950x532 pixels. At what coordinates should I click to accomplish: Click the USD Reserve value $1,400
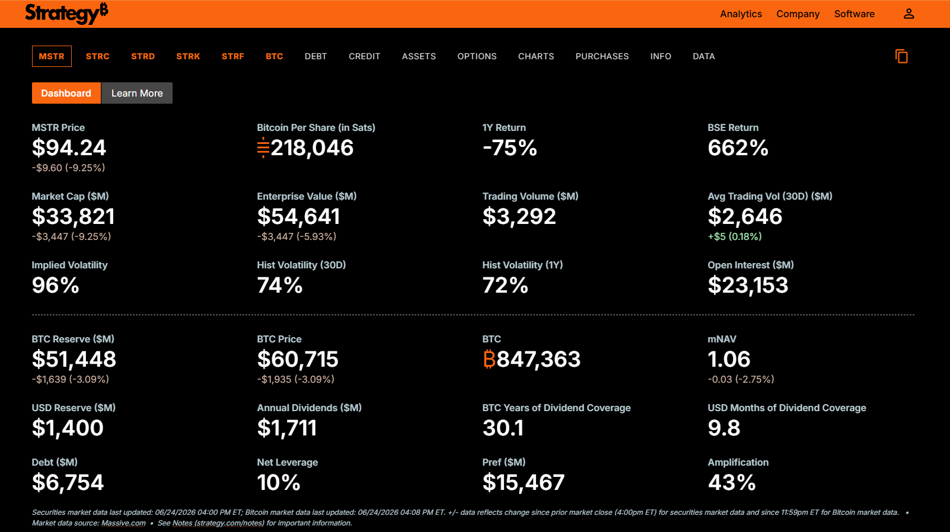pos(68,428)
